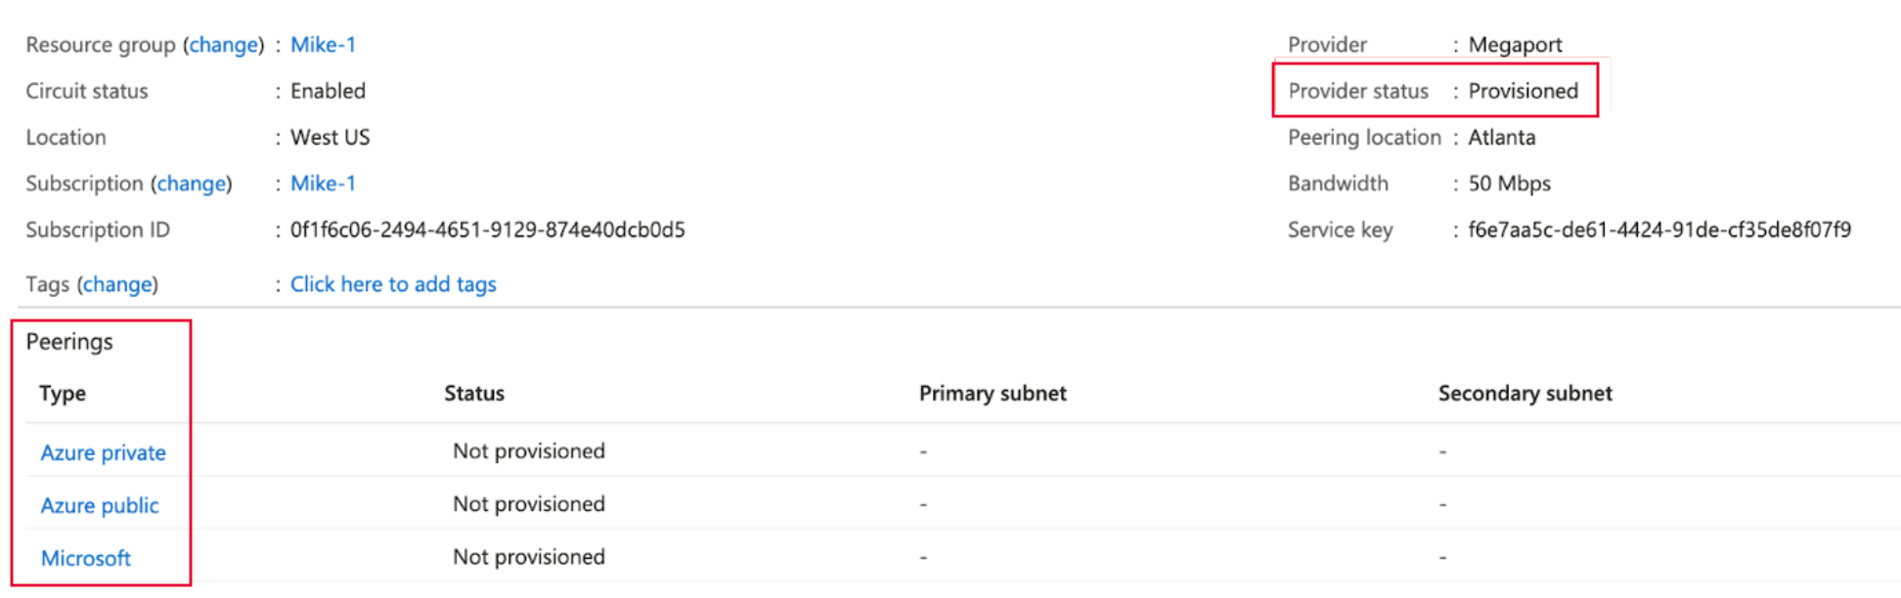Open the Mike-1 subscription
Image resolution: width=1901 pixels, height=598 pixels.
[x=323, y=183]
